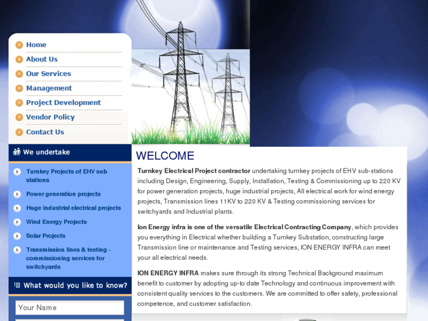Click the WELCOME heading
Viewport: 428px width, 321px height.
165,155
